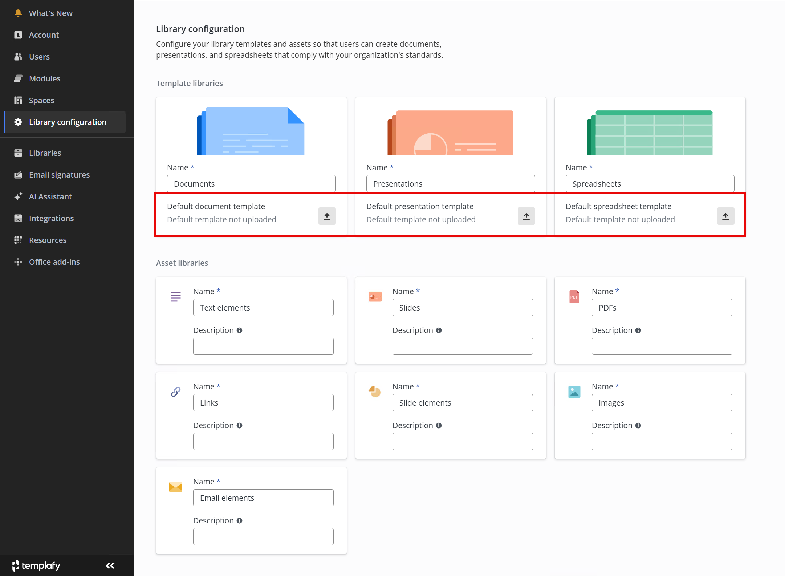This screenshot has height=576, width=785.
Task: Click the Slides description field
Action: [462, 346]
